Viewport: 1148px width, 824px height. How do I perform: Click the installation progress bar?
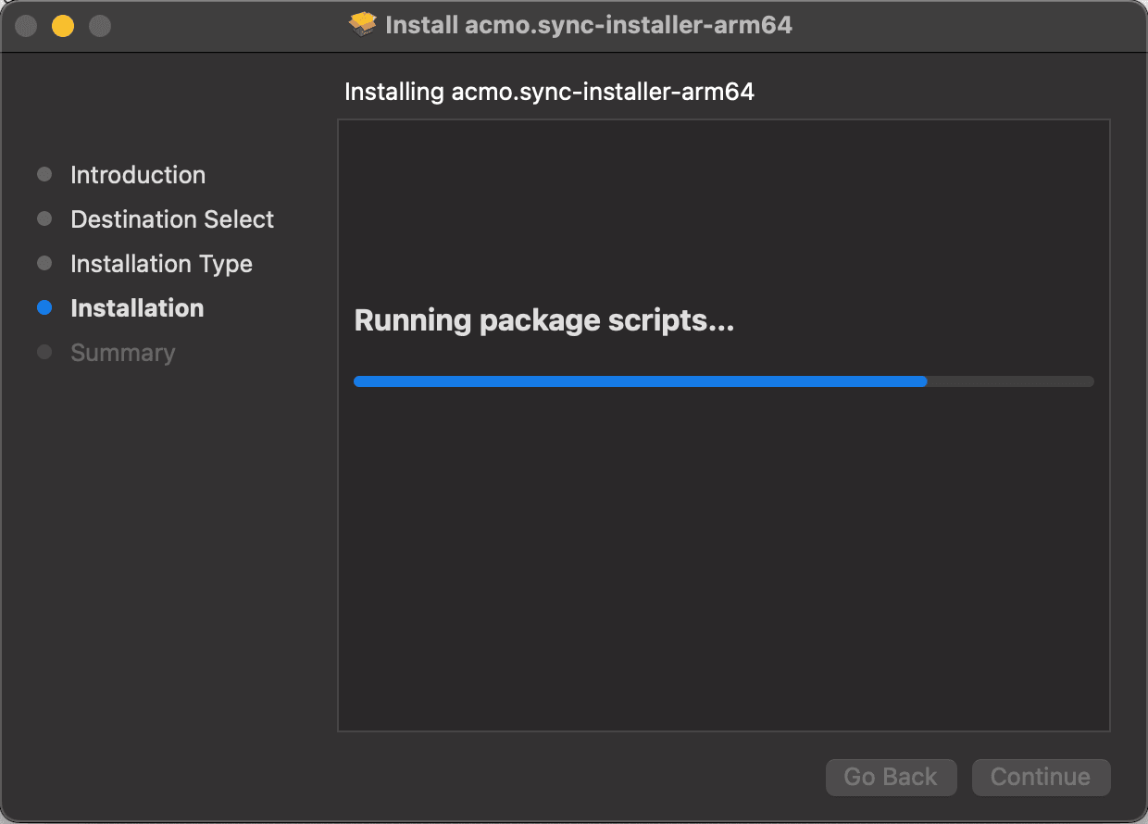pyautogui.click(x=722, y=381)
